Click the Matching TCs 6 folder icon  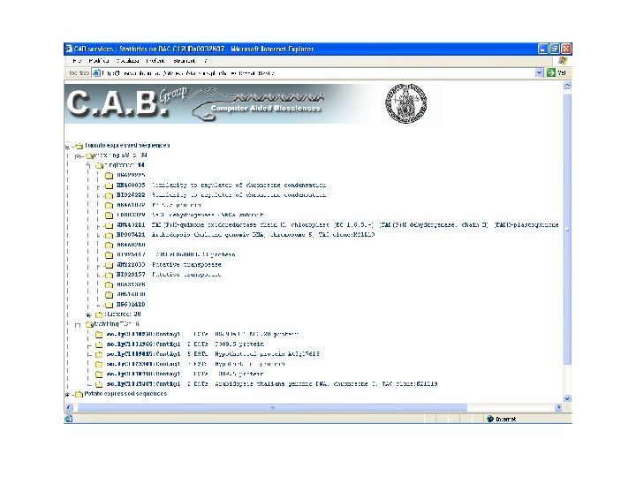click(x=89, y=325)
